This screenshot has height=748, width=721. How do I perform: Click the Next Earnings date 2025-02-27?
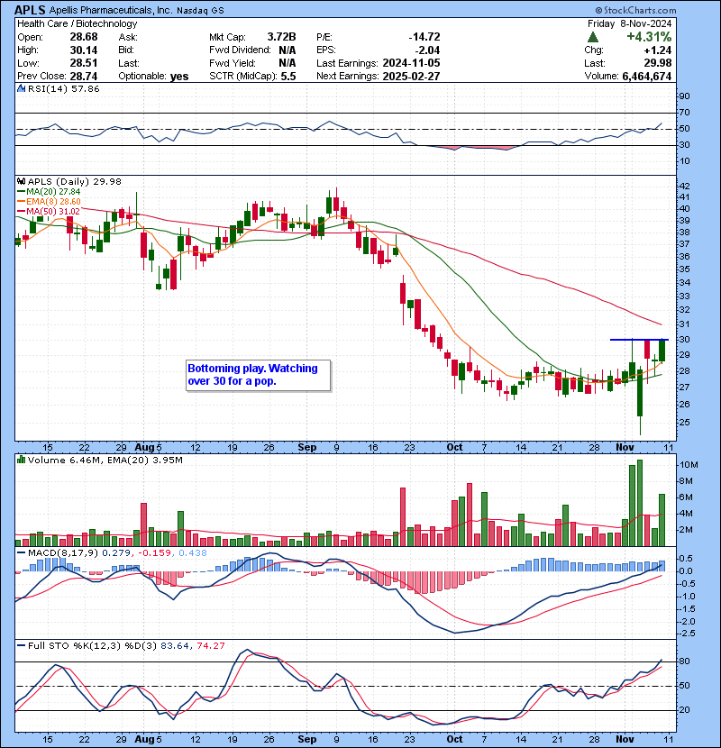411,77
